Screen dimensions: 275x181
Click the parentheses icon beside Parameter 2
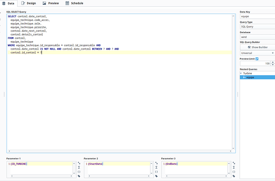156,172
